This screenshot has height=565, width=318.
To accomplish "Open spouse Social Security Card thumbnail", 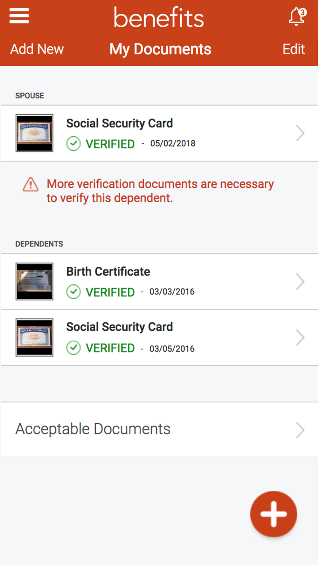I will tap(34, 133).
